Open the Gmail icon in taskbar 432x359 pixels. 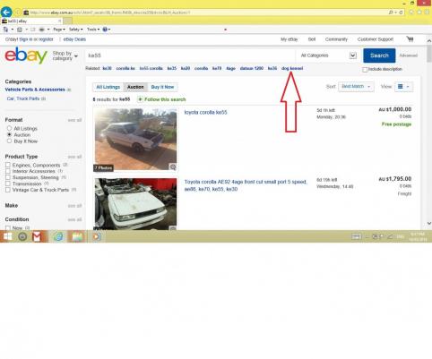click(x=37, y=236)
